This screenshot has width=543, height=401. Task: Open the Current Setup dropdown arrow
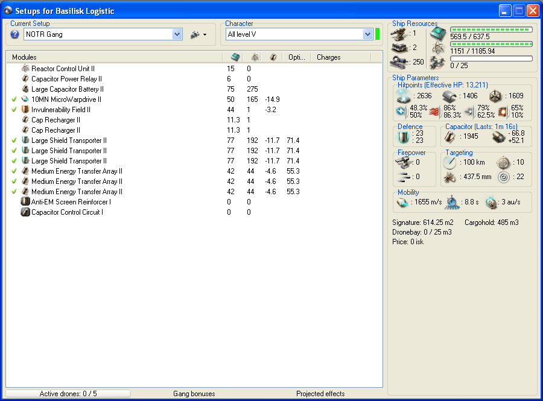(x=177, y=34)
